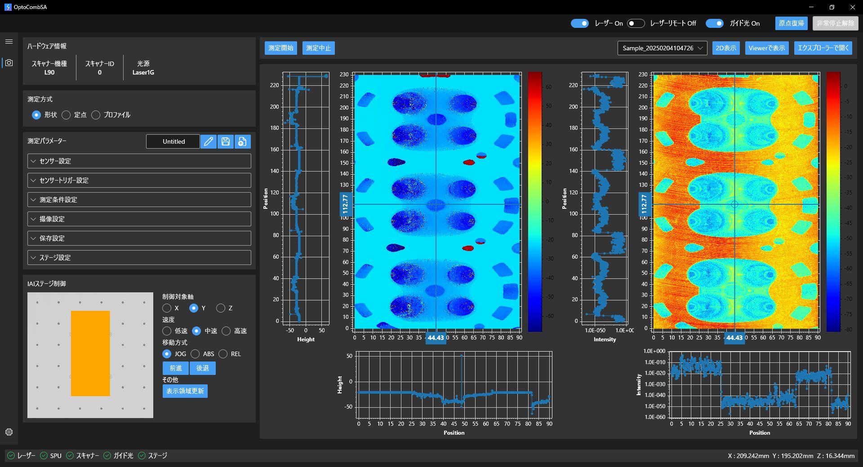
Task: Click the load parameter file icon
Action: point(242,142)
